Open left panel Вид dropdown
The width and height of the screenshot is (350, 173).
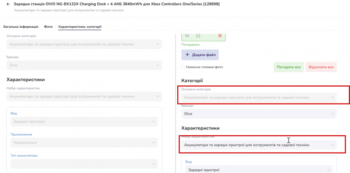[x=84, y=122]
